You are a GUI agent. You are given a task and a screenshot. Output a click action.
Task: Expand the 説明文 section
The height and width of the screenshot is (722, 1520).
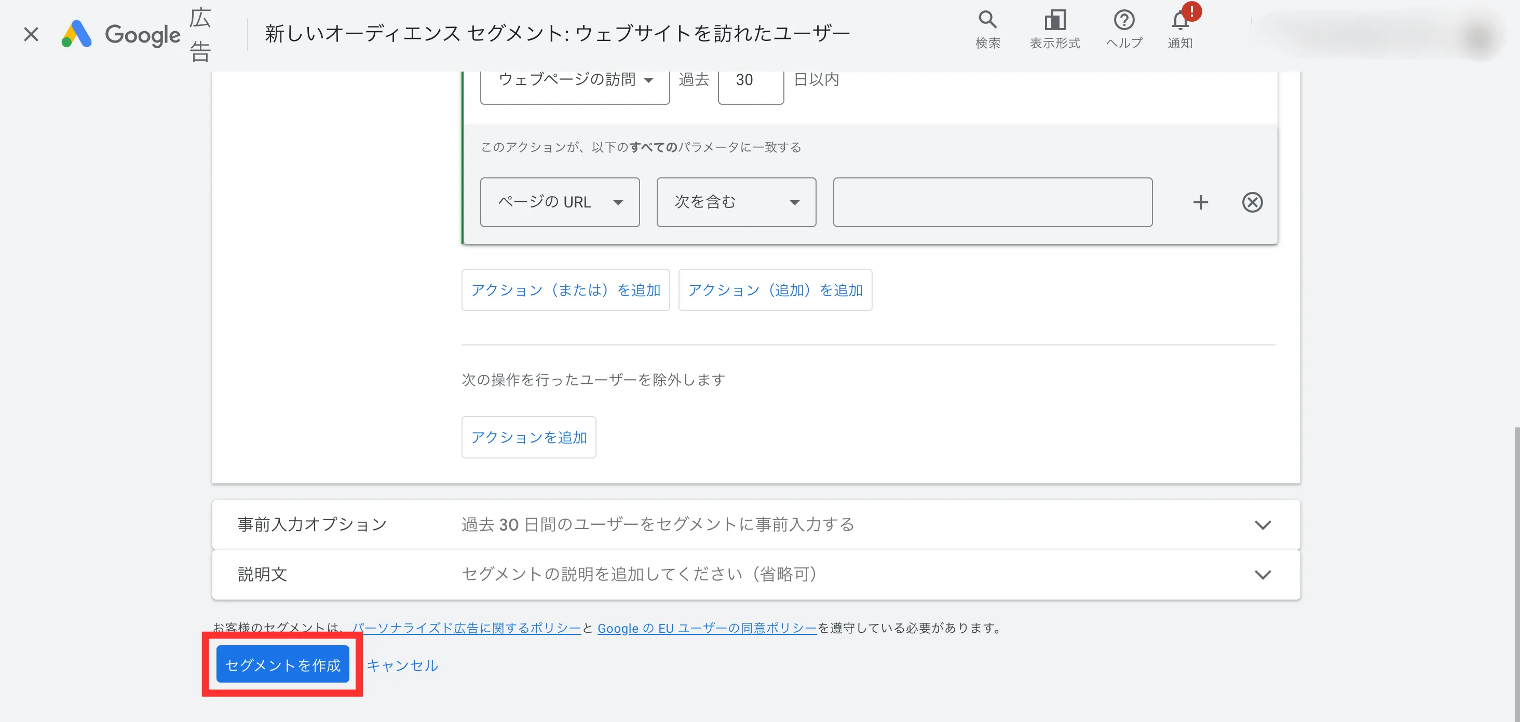[x=1262, y=575]
